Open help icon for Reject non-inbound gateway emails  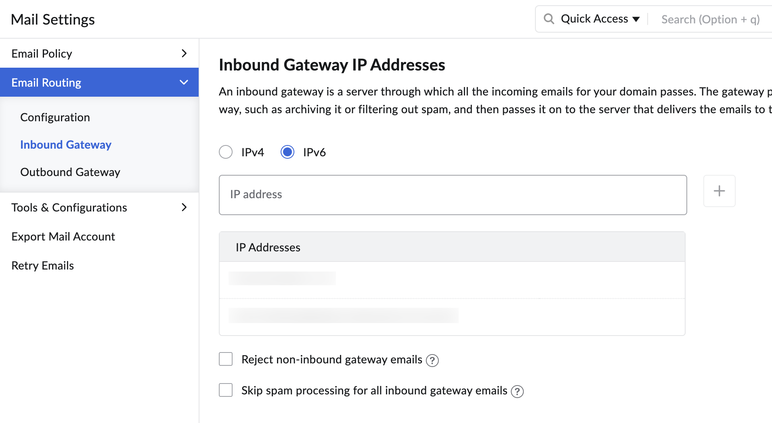coord(432,360)
